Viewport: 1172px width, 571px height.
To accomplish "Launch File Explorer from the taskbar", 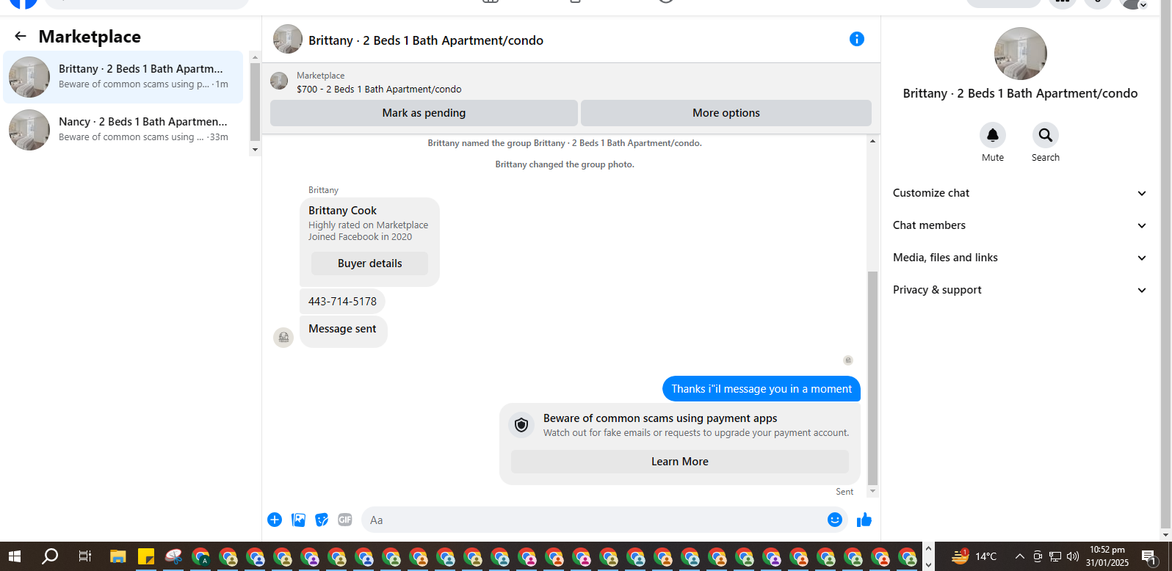I will click(x=118, y=556).
